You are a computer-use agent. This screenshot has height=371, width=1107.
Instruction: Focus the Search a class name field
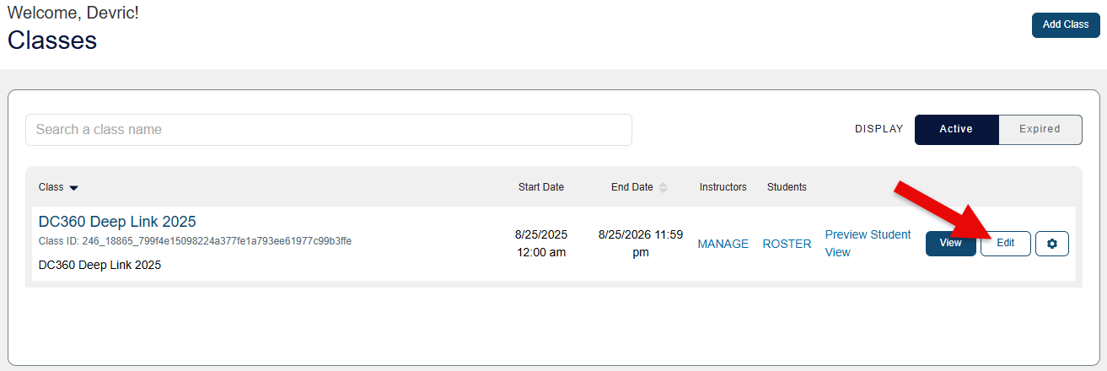(x=329, y=130)
